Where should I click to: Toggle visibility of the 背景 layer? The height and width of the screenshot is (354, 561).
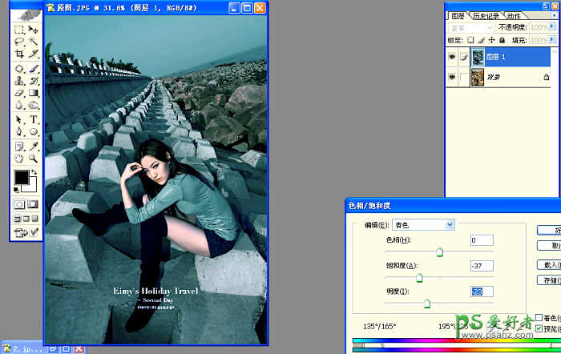coord(453,77)
